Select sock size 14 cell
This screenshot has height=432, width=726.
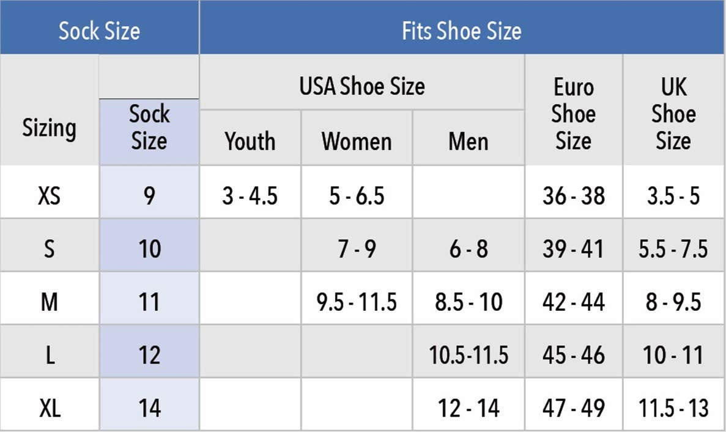click(x=149, y=408)
